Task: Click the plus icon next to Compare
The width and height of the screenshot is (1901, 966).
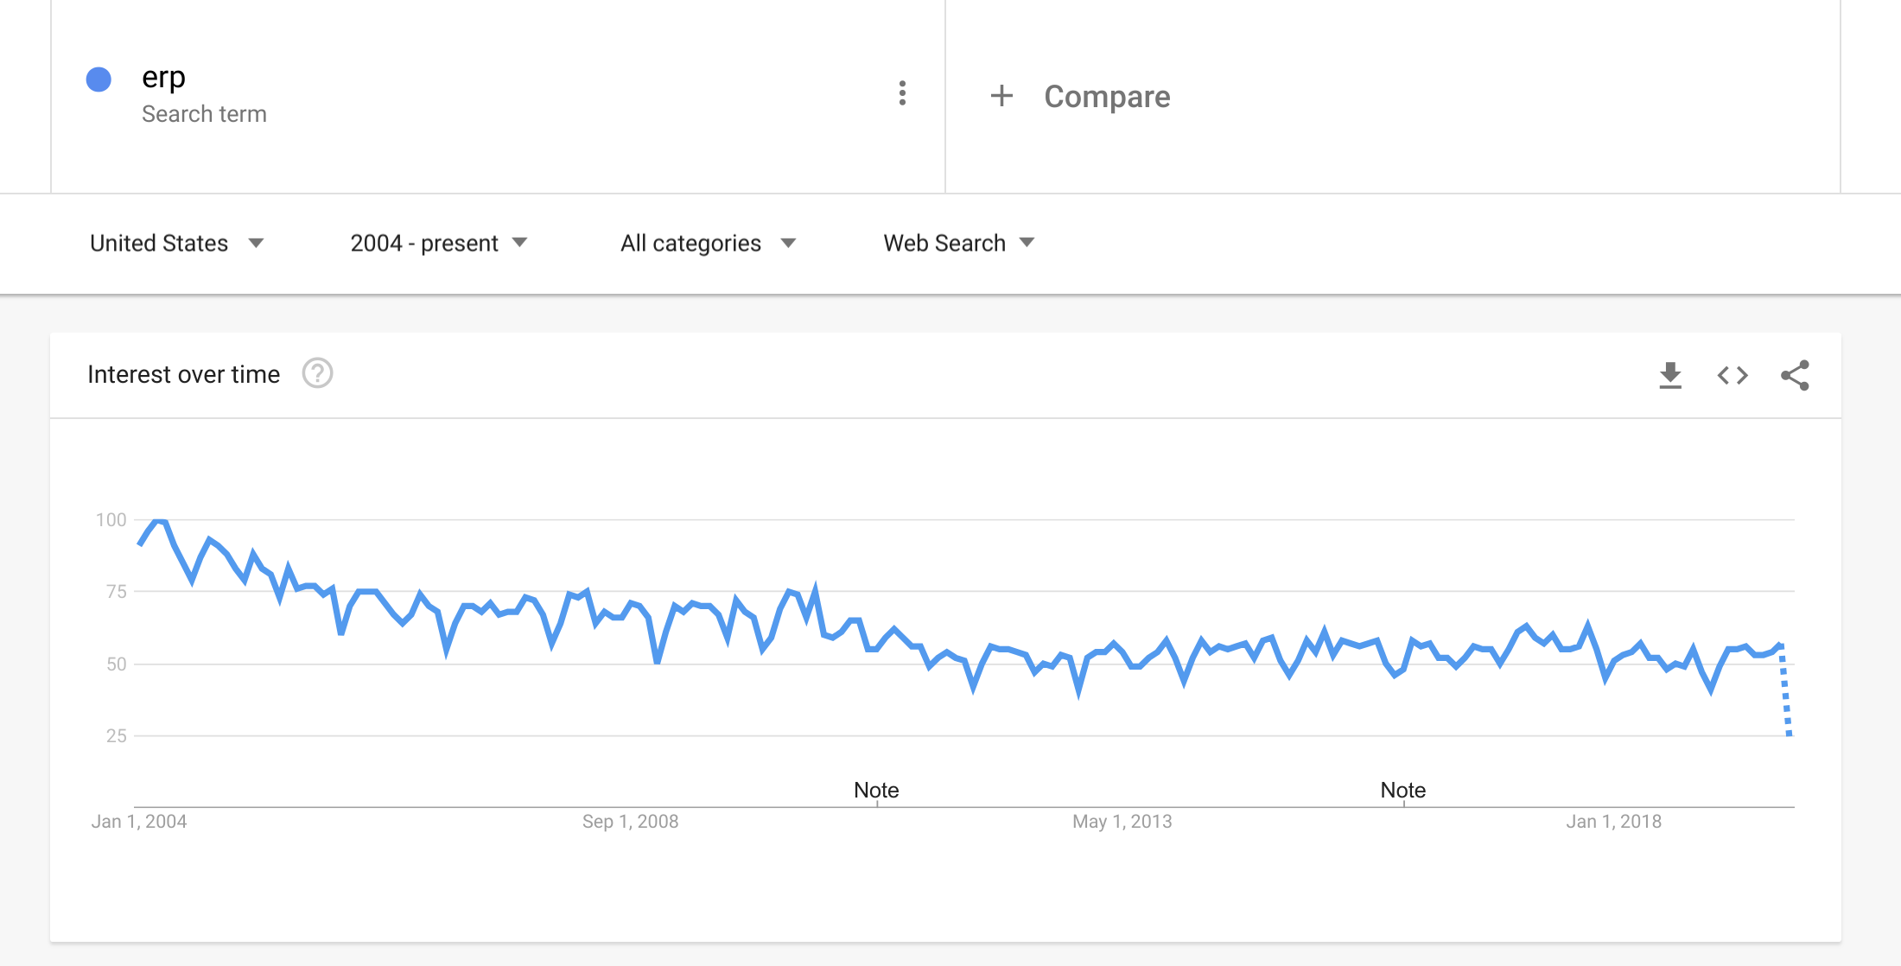Action: click(x=1001, y=95)
